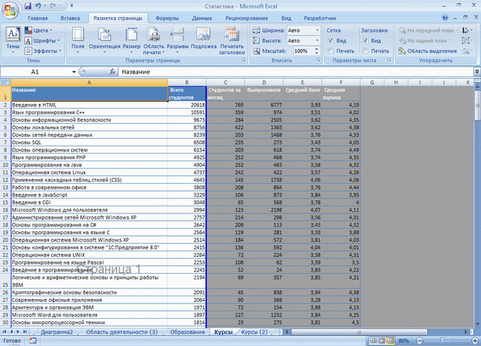Click the zoom slider handle
The image size is (481, 346).
(442, 341)
